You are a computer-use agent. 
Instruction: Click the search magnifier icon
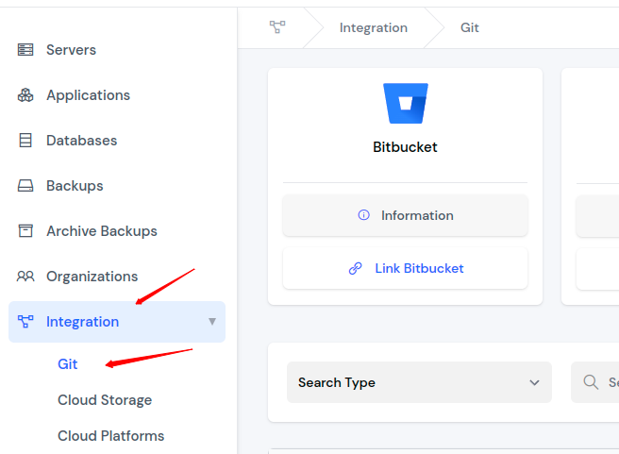[591, 382]
